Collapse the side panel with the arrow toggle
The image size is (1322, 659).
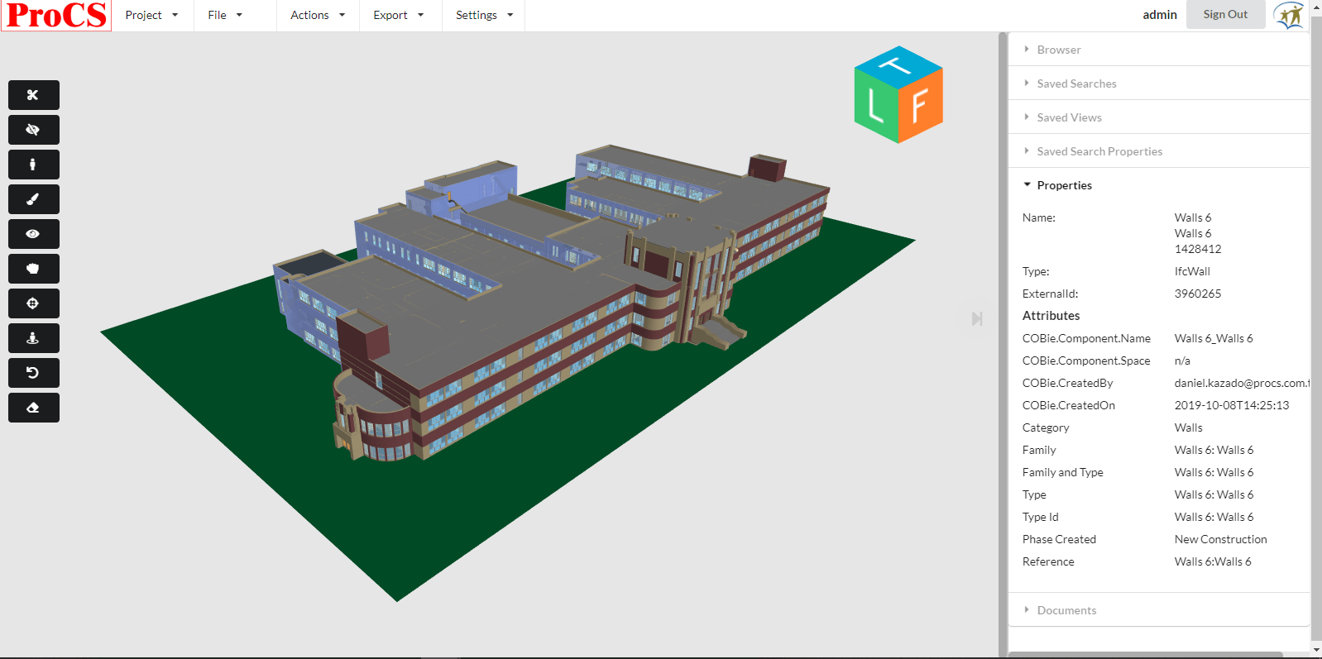[x=977, y=319]
